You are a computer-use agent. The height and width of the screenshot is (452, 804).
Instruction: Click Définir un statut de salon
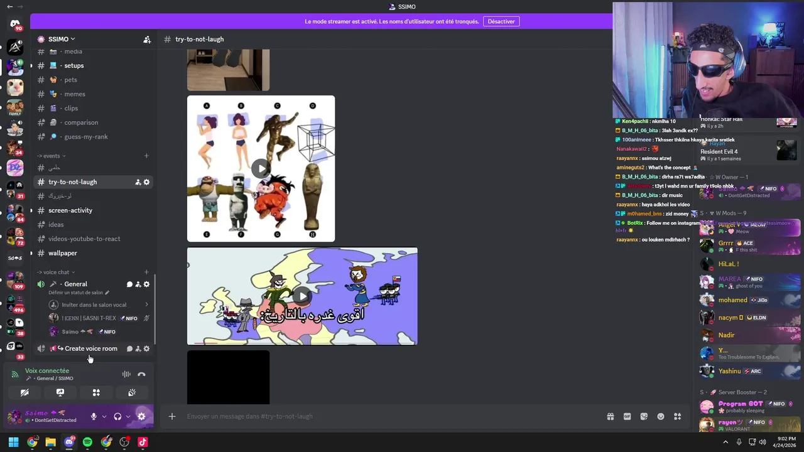pyautogui.click(x=79, y=293)
